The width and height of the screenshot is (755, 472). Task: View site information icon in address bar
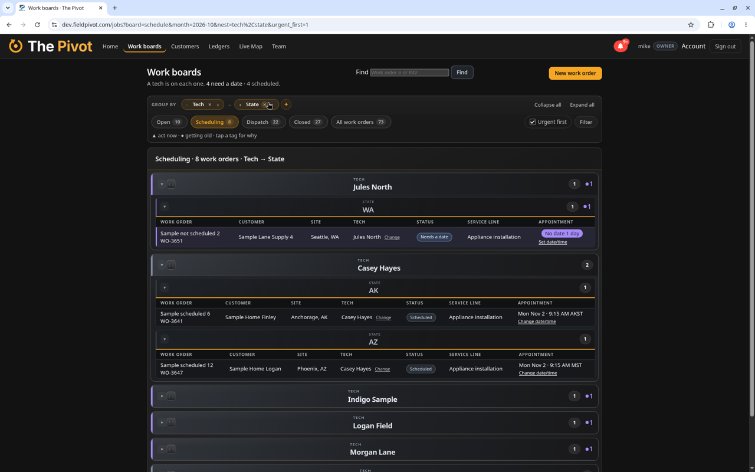pos(54,25)
